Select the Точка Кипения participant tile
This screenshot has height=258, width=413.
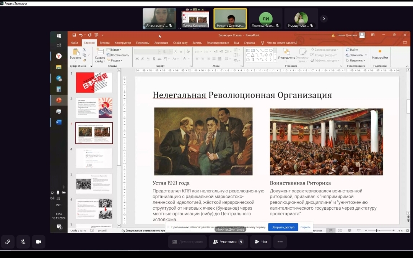(195, 18)
